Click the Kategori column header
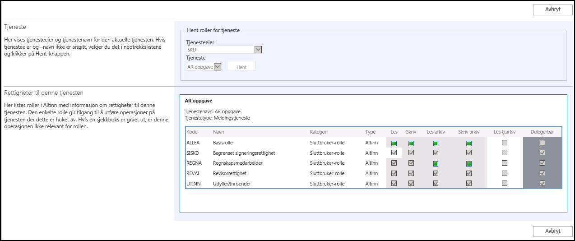The height and width of the screenshot is (241, 575). (319, 132)
